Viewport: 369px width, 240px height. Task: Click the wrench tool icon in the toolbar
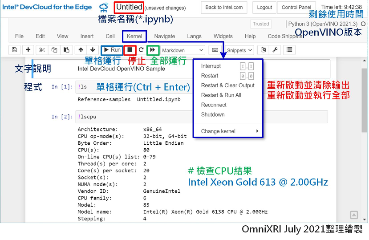[x=275, y=50]
